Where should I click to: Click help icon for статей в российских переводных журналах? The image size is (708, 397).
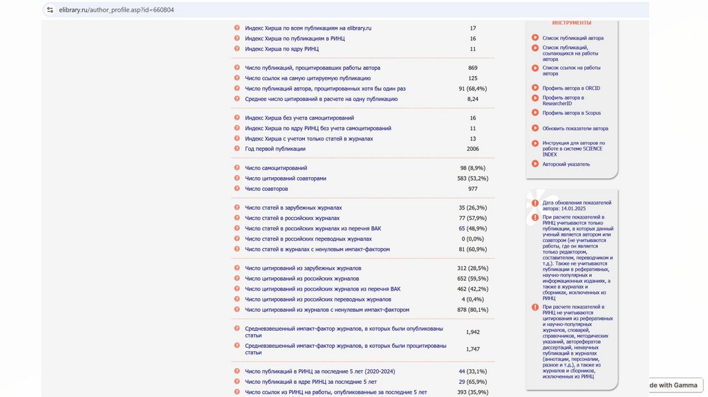point(236,239)
